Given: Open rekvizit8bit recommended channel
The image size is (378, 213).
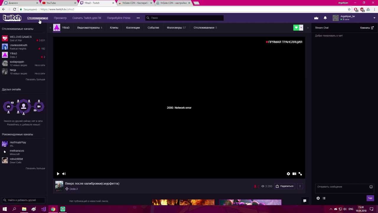Looking at the screenshot, I should (x=23, y=161).
